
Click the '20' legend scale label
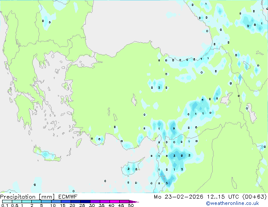pyautogui.click(x=72, y=205)
